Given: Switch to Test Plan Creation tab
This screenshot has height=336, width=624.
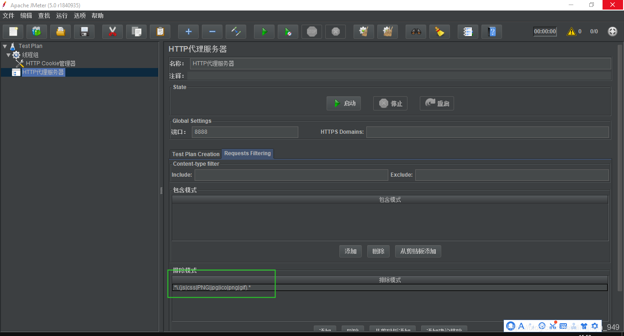Looking at the screenshot, I should 196,154.
